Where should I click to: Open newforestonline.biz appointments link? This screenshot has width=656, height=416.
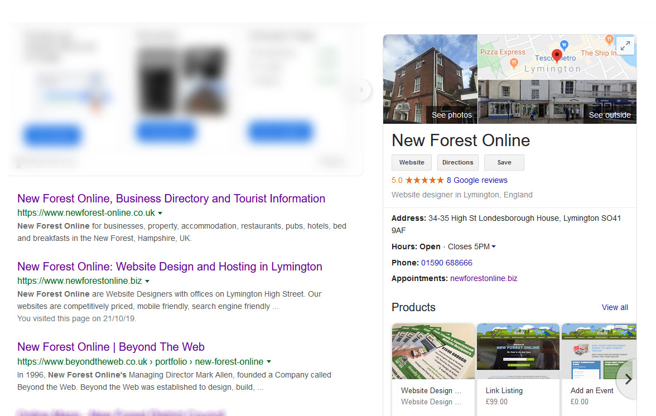tap(484, 278)
